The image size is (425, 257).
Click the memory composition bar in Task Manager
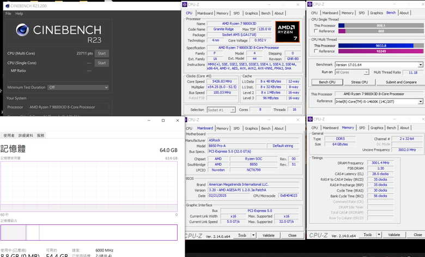pos(89,232)
